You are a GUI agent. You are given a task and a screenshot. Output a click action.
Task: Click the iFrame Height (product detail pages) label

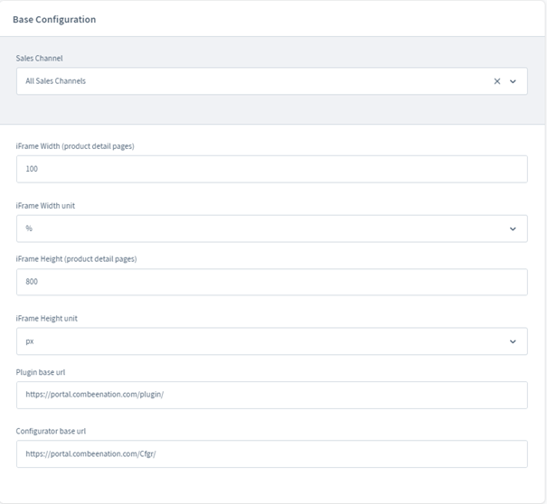[x=76, y=258]
